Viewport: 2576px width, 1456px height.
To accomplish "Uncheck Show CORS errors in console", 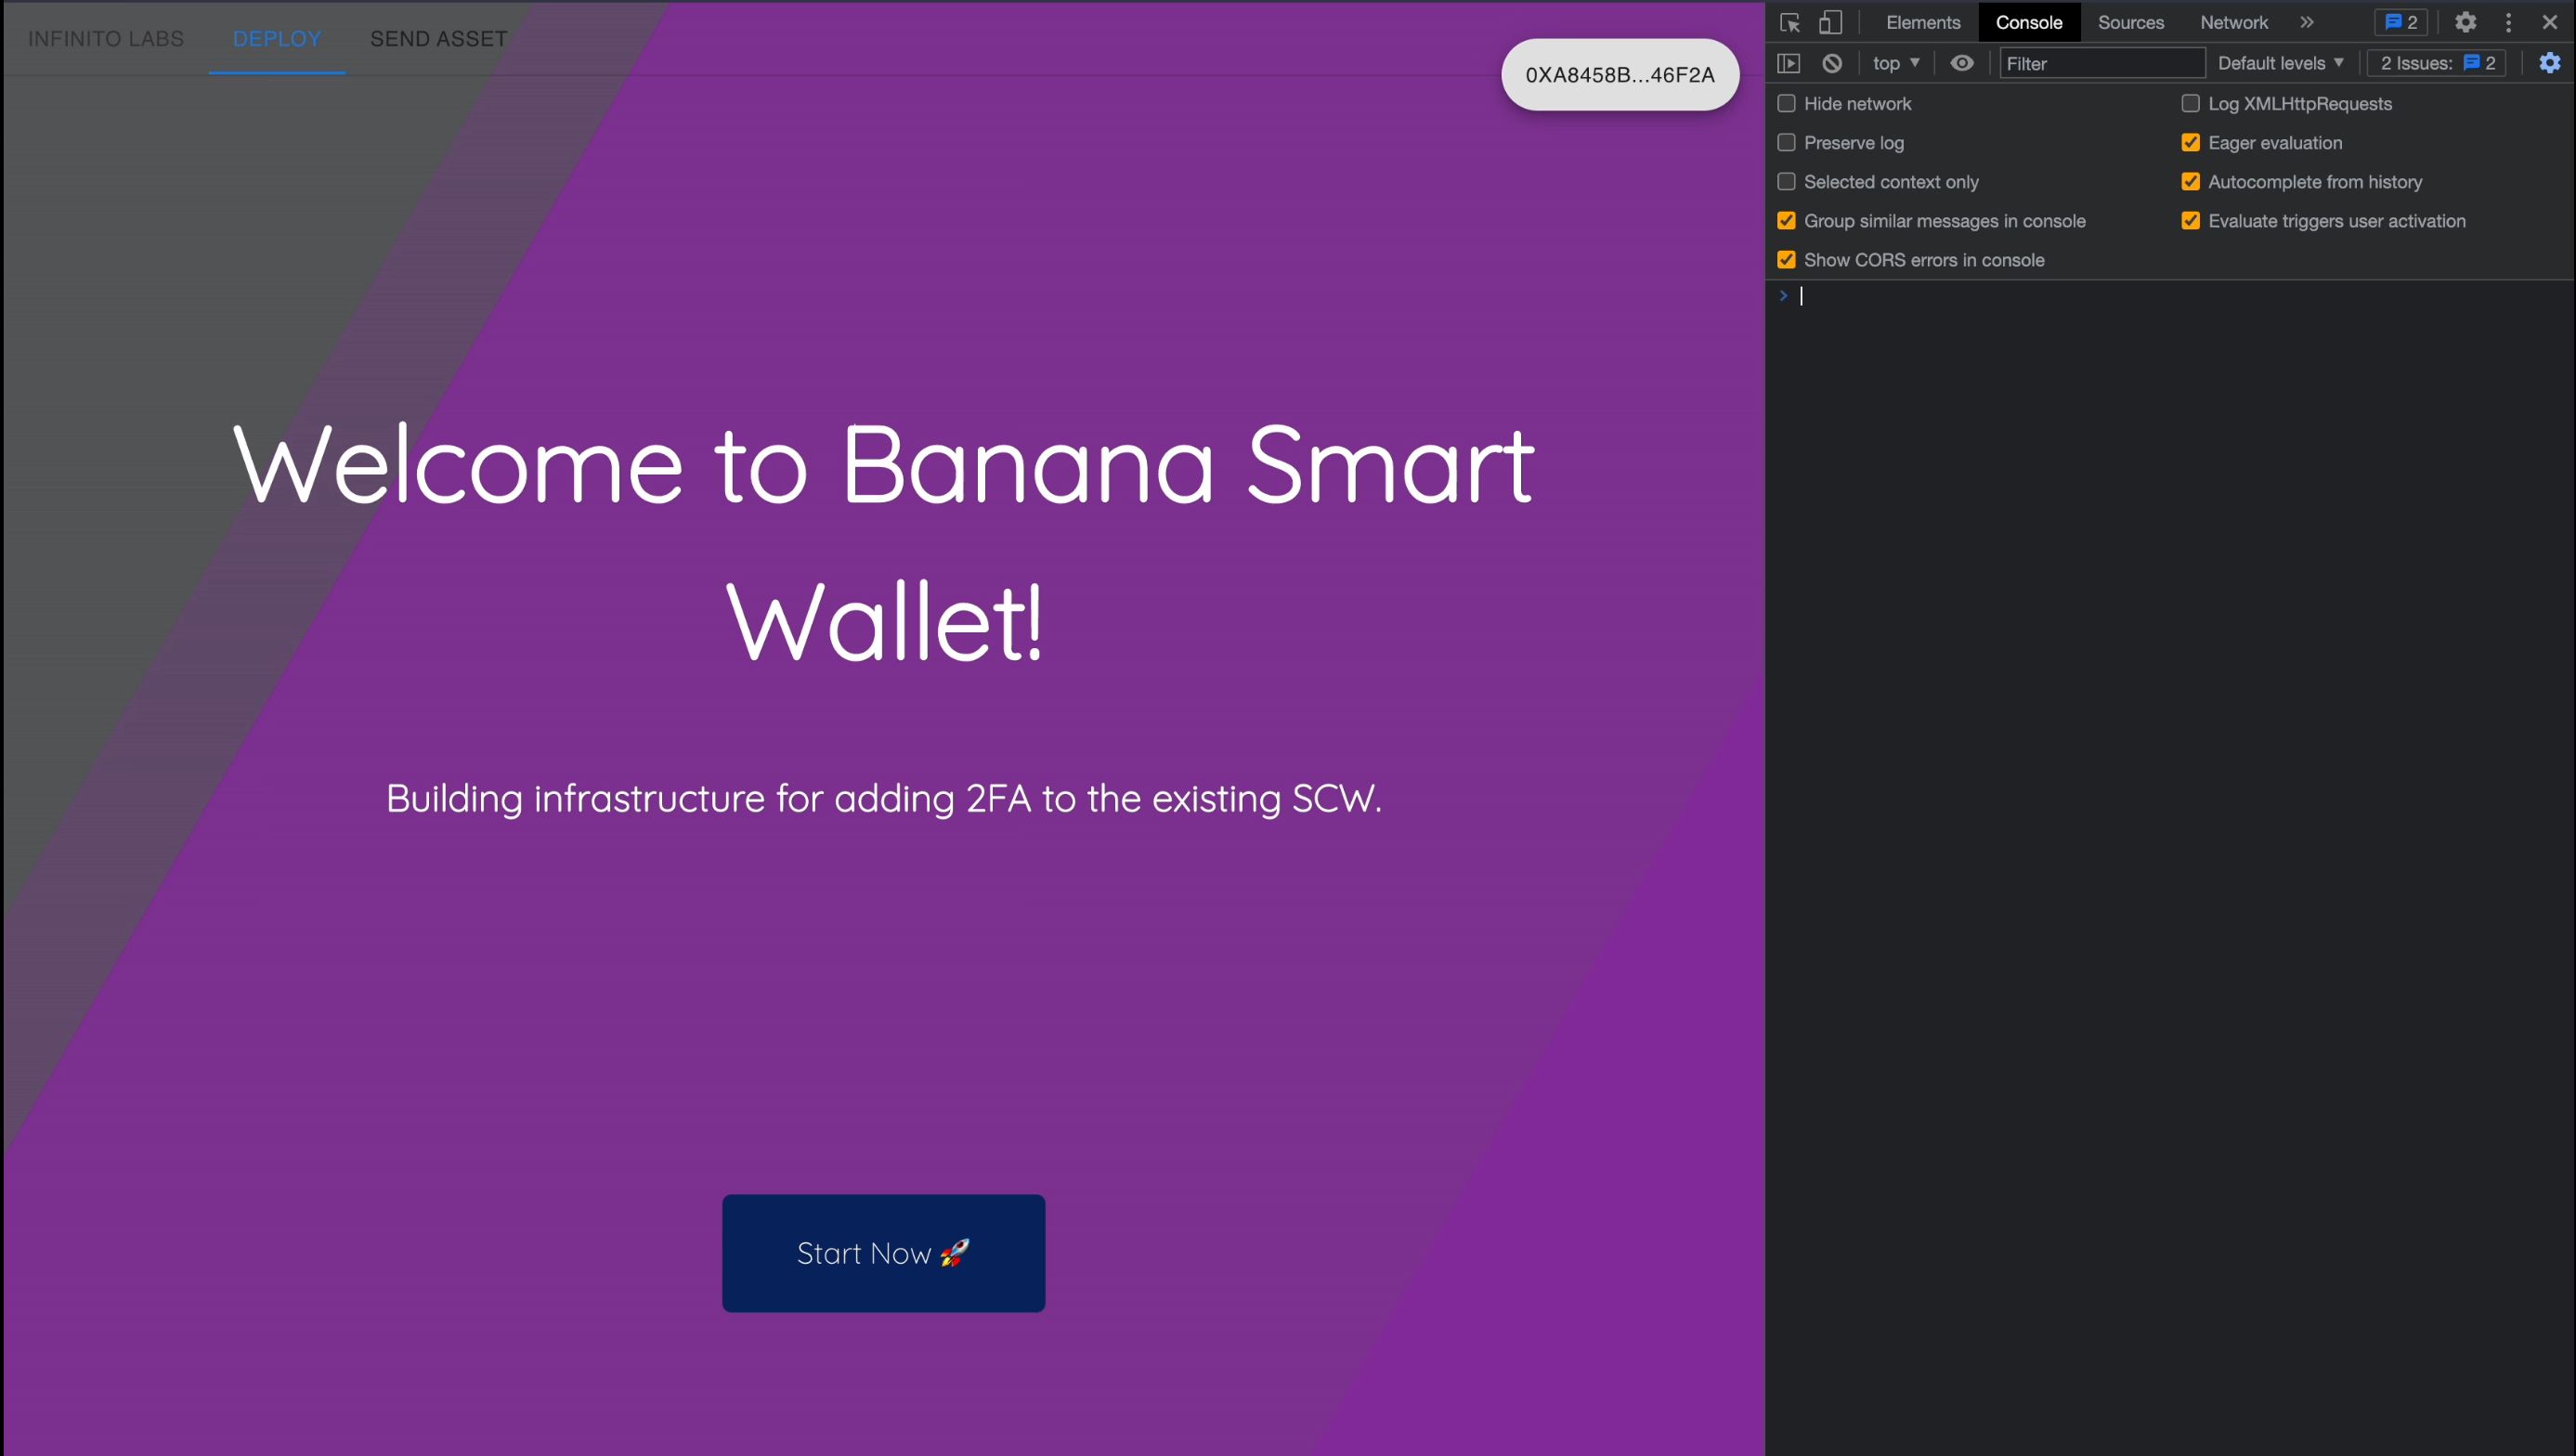I will (x=1786, y=259).
